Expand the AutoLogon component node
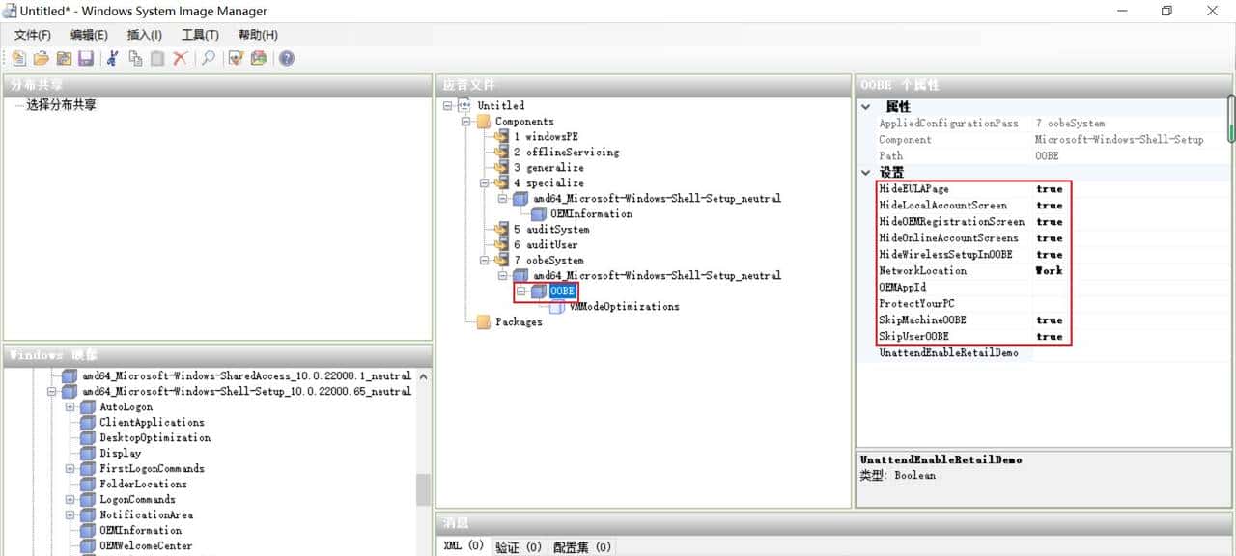 (70, 407)
